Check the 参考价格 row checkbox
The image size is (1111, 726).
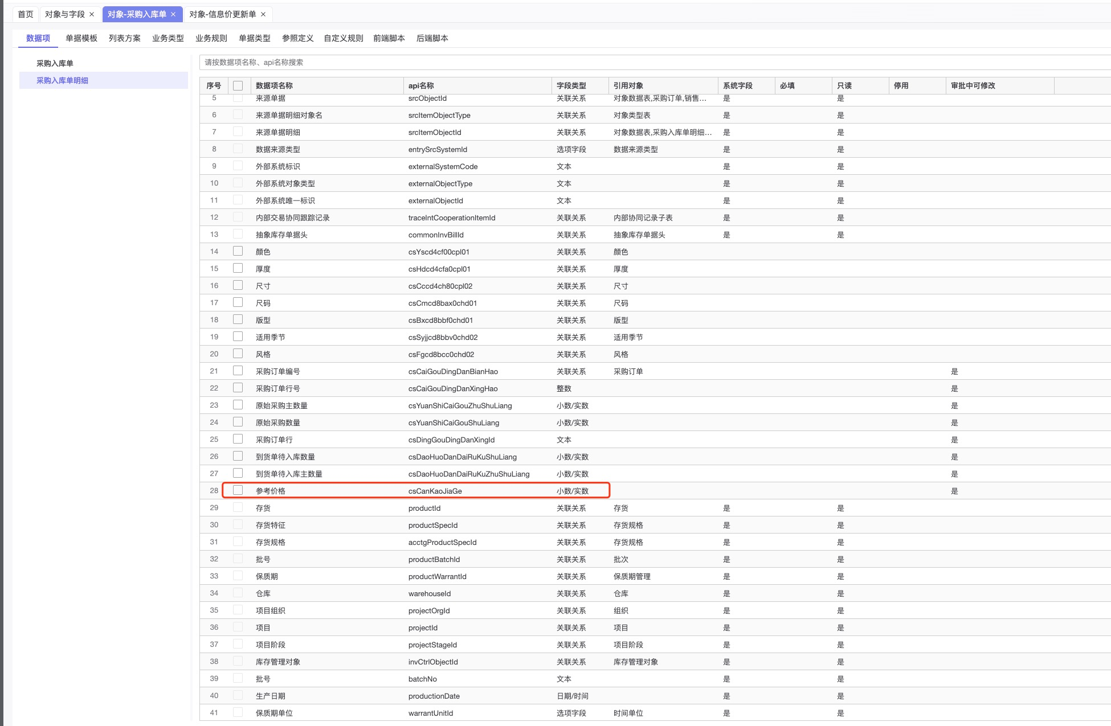(238, 490)
